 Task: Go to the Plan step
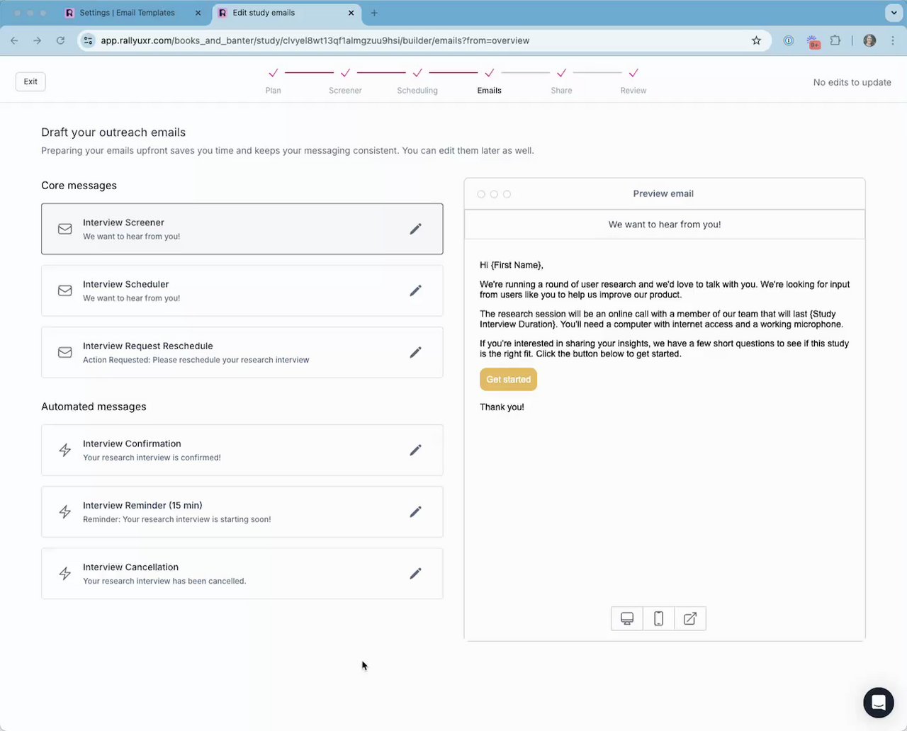tap(273, 81)
